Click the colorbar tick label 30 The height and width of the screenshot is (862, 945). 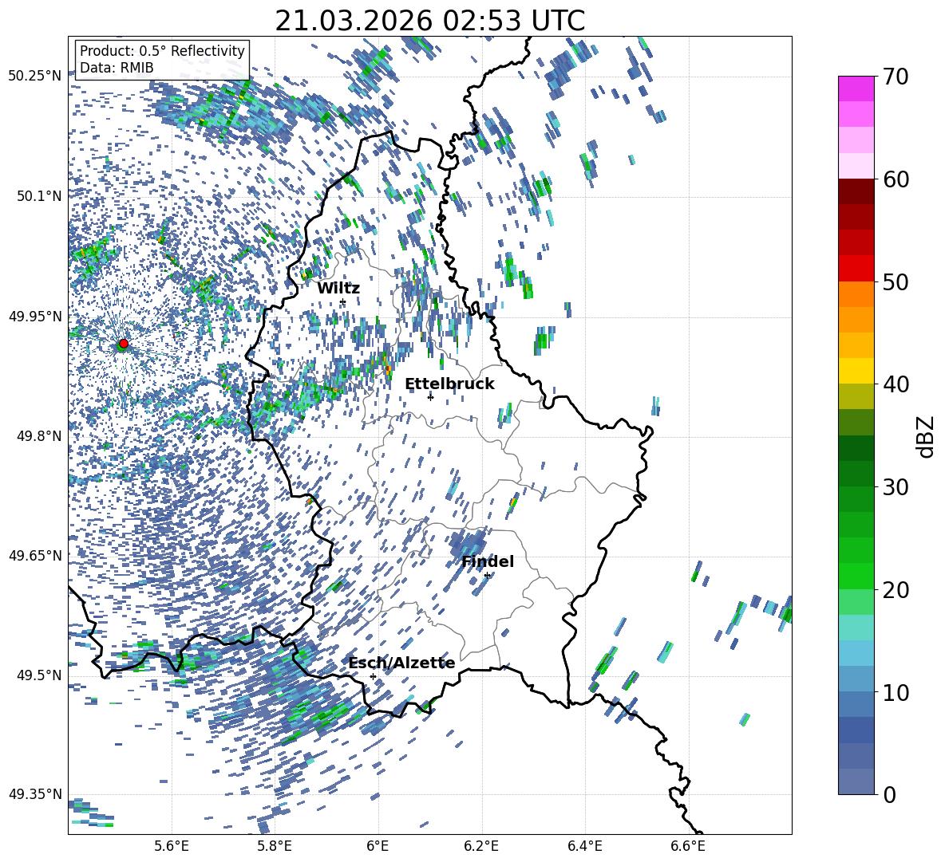coord(896,487)
